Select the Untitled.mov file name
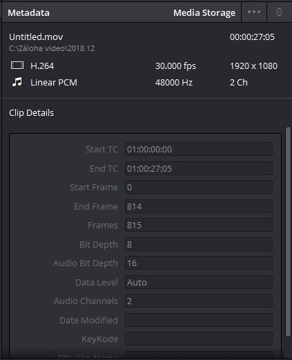Viewport: 292px width, 360px height. tap(36, 37)
